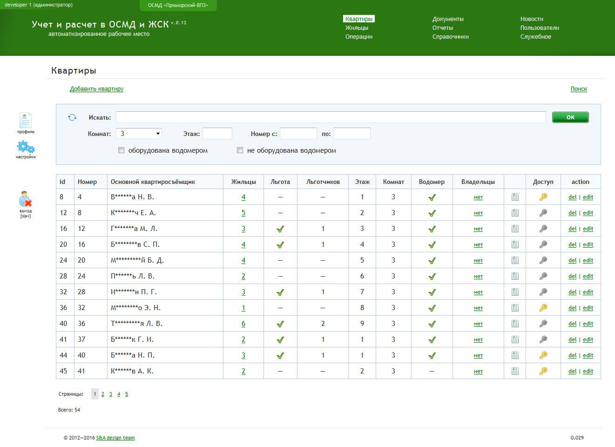Go to the Пользователи menu section
Viewport: 615px width, 447px height.
pyautogui.click(x=540, y=28)
